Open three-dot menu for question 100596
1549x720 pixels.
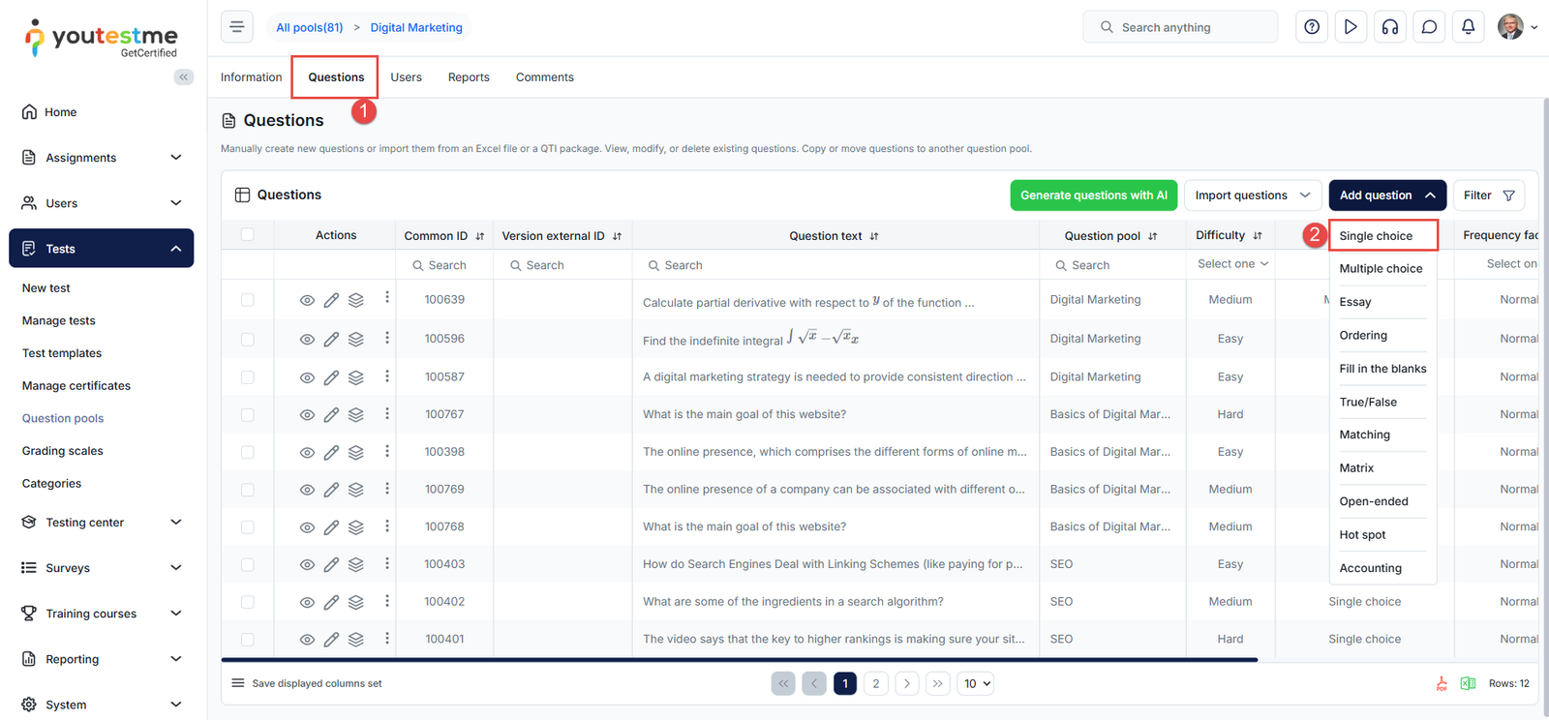[x=387, y=338]
